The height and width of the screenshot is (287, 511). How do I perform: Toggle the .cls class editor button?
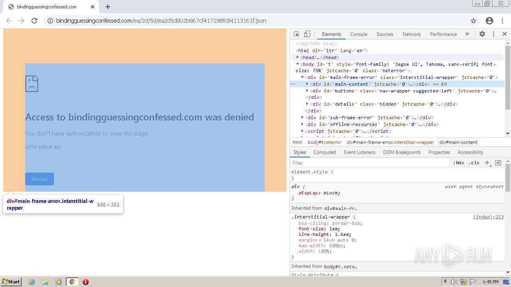(474, 163)
